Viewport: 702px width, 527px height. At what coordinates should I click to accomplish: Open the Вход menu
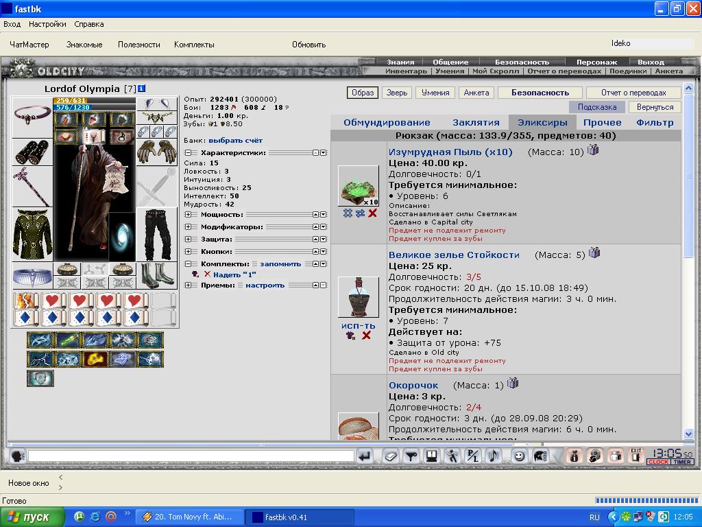click(x=12, y=24)
